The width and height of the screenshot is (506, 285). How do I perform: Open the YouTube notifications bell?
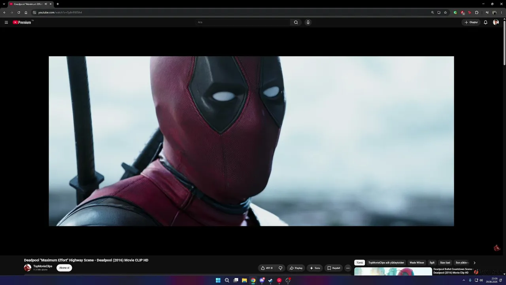point(485,22)
